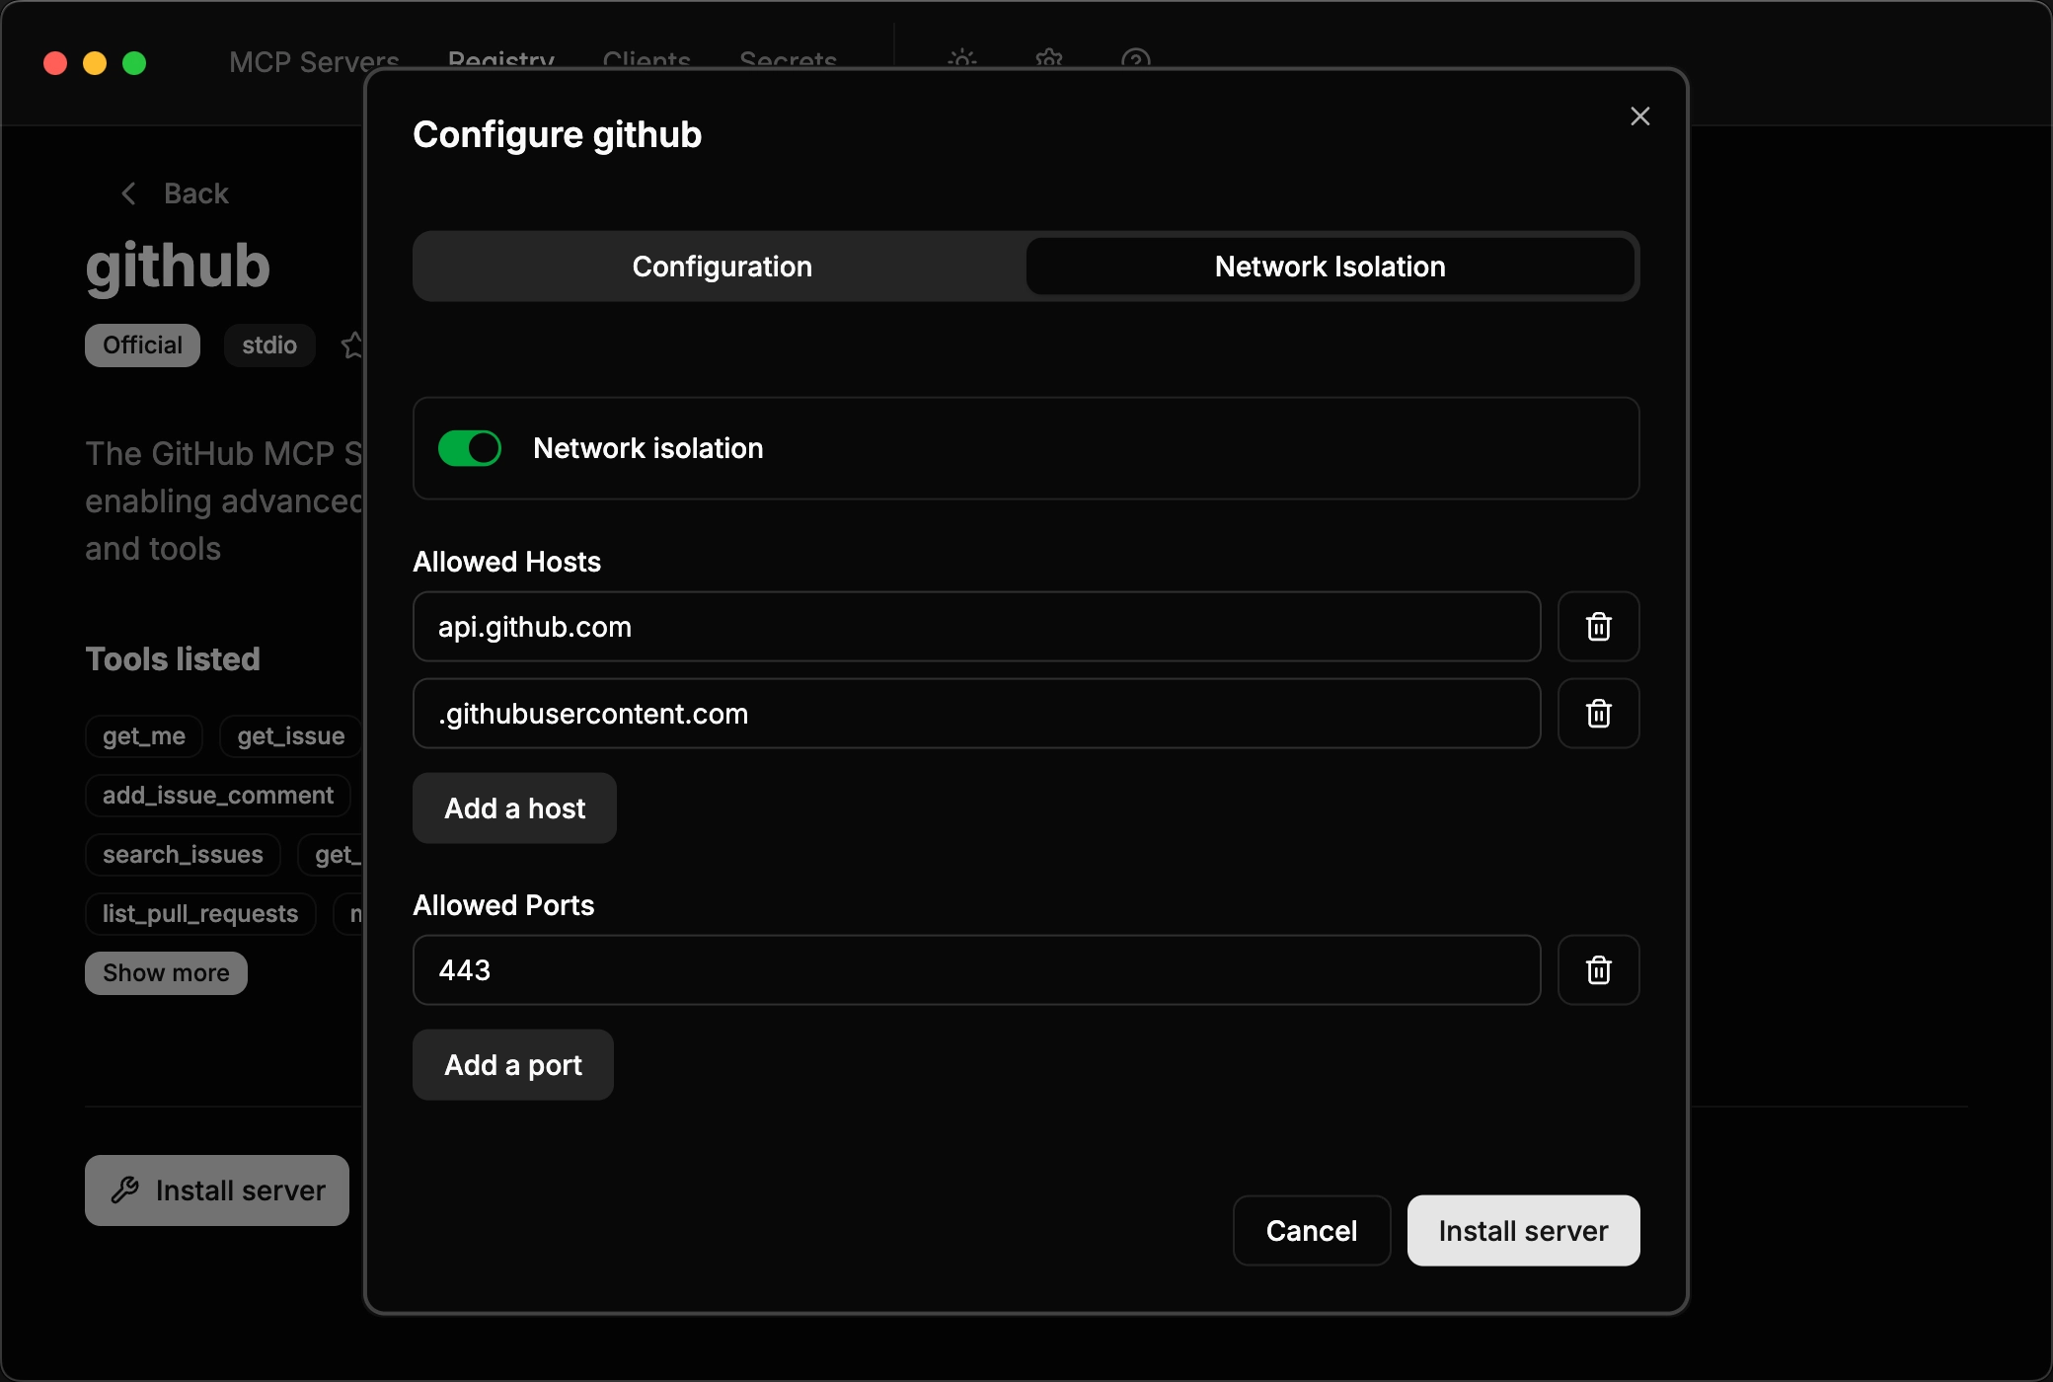Click the Add a host button
The width and height of the screenshot is (2053, 1382).
pos(514,807)
